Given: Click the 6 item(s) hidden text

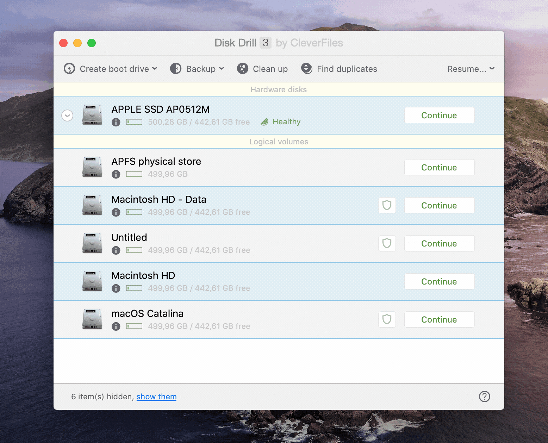Looking at the screenshot, I should [102, 397].
